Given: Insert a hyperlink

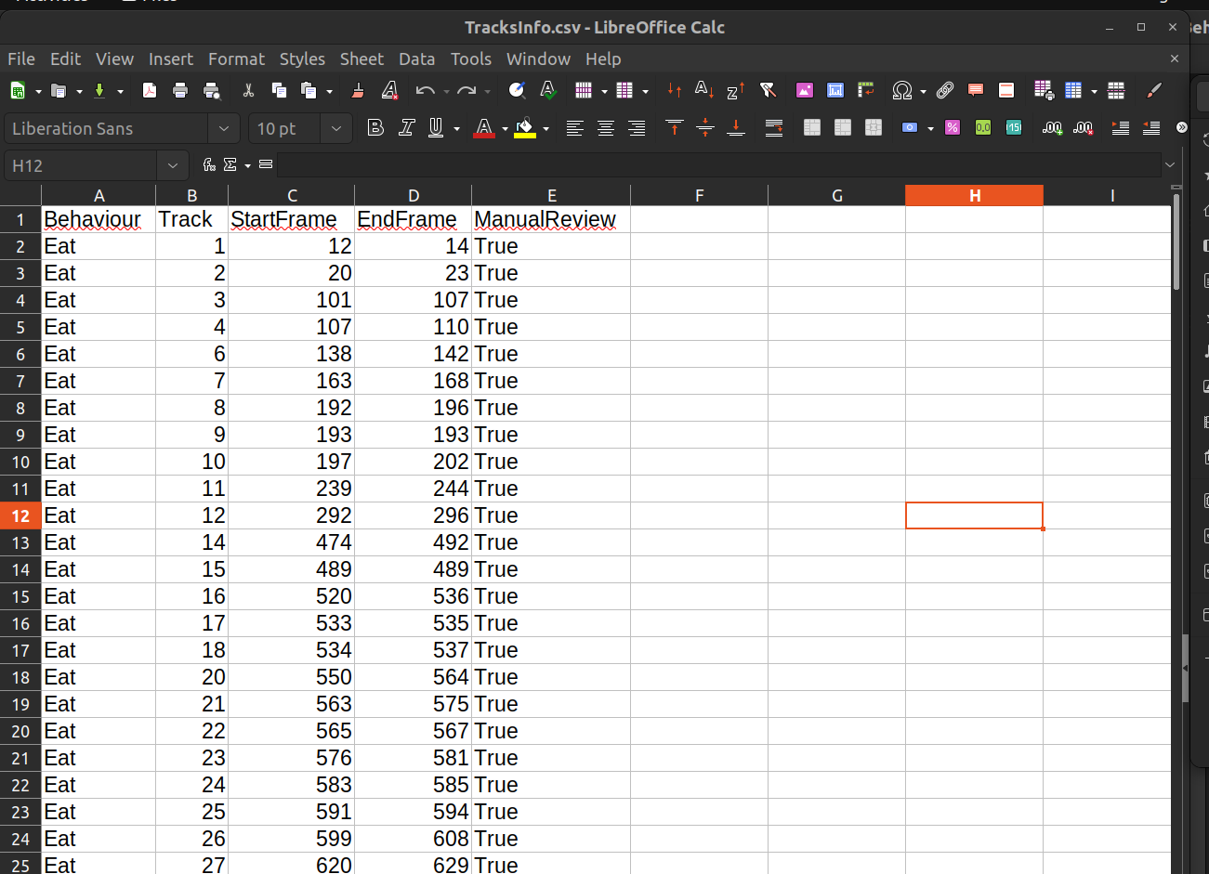Looking at the screenshot, I should (x=945, y=90).
